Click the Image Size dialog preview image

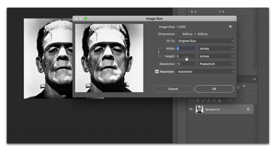coord(109,58)
